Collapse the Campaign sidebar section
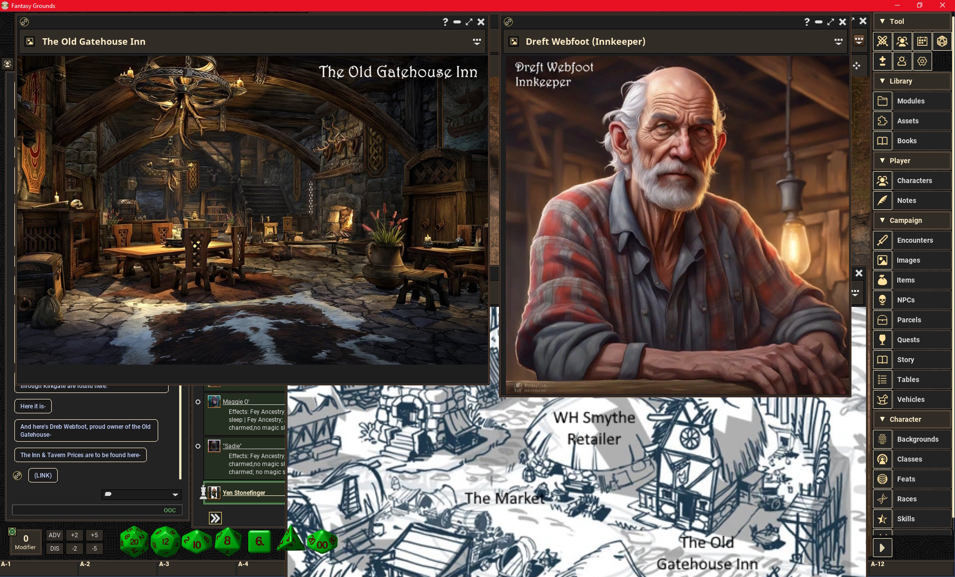Screen dimensions: 955x577 click(912, 220)
